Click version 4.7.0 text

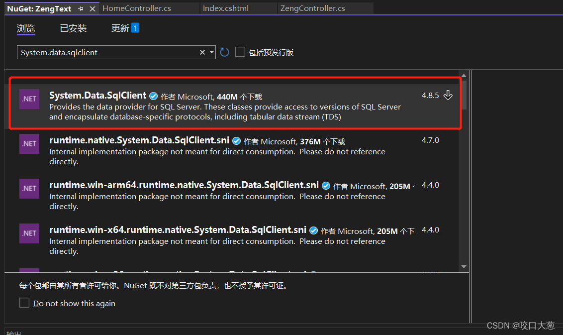pos(430,140)
